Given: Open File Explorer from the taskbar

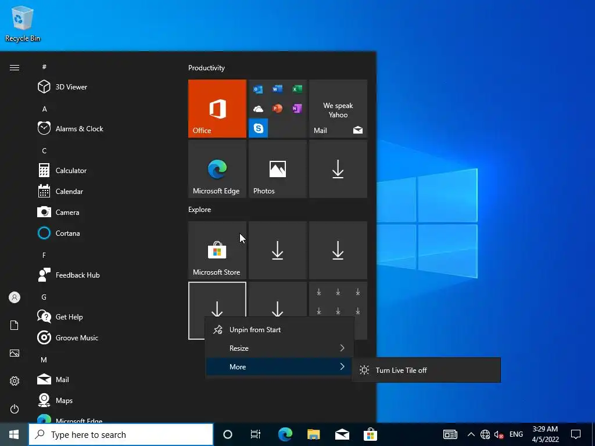Looking at the screenshot, I should [313, 434].
